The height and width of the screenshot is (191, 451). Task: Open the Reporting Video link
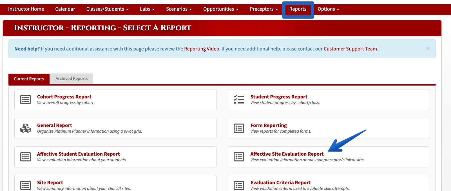tap(202, 49)
